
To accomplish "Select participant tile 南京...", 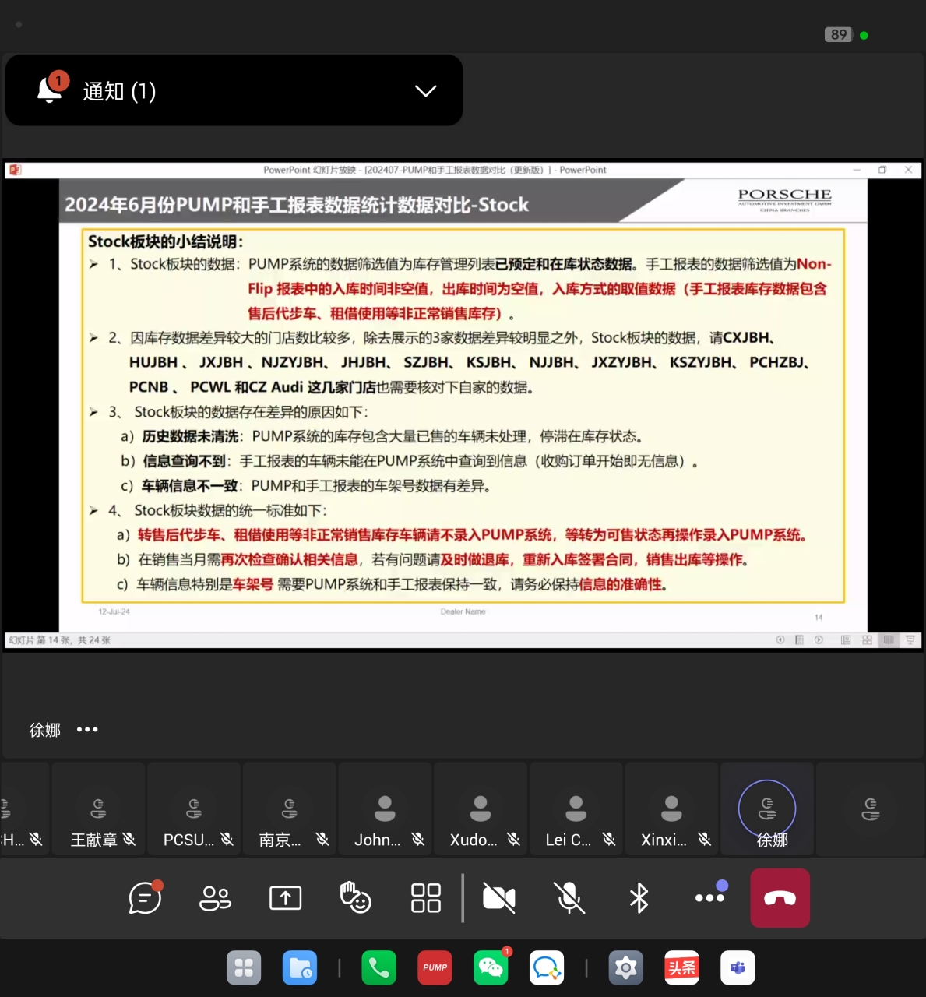I will coord(290,809).
